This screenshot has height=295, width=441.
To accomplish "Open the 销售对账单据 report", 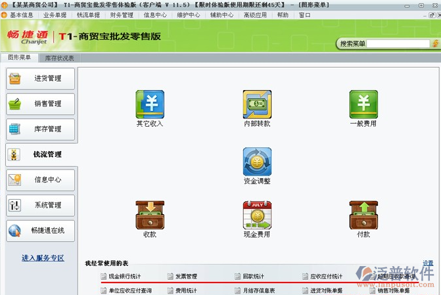I will [394, 290].
